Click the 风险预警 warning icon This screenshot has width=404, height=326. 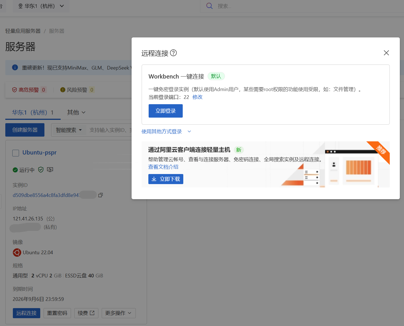pyautogui.click(x=63, y=90)
